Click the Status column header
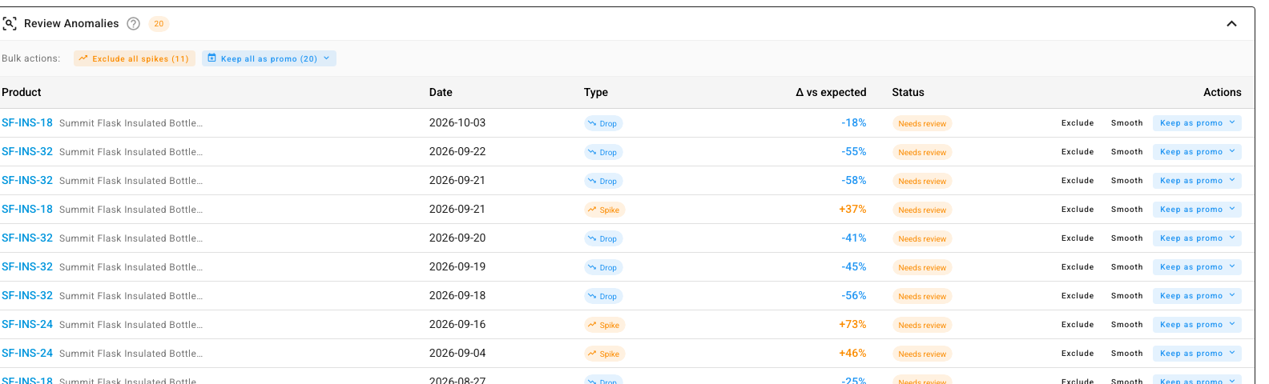The width and height of the screenshot is (1269, 384). (x=908, y=92)
